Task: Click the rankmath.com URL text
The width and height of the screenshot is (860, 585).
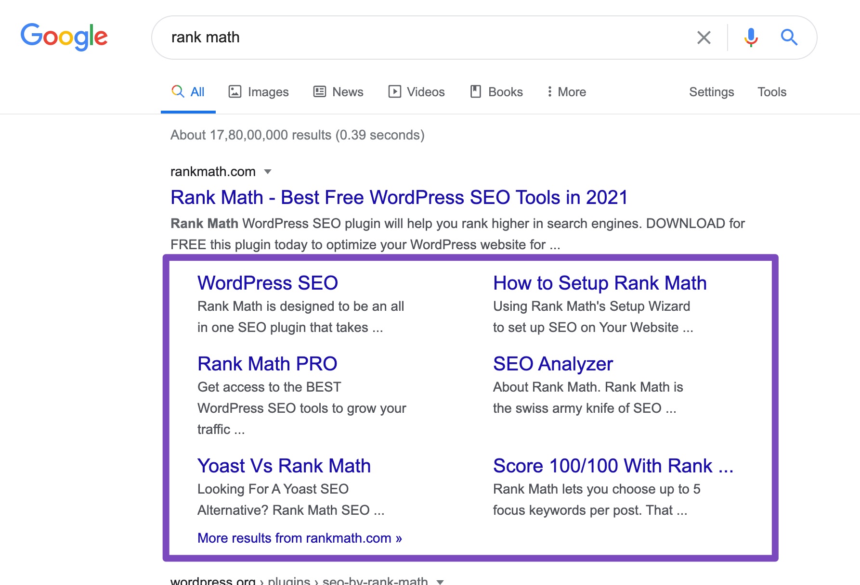Action: click(213, 172)
